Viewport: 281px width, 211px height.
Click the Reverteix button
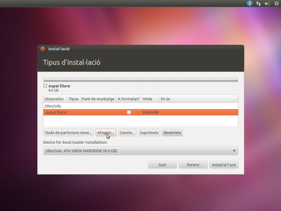[x=172, y=133]
